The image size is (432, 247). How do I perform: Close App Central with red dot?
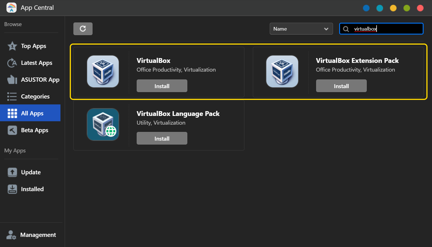[420, 8]
